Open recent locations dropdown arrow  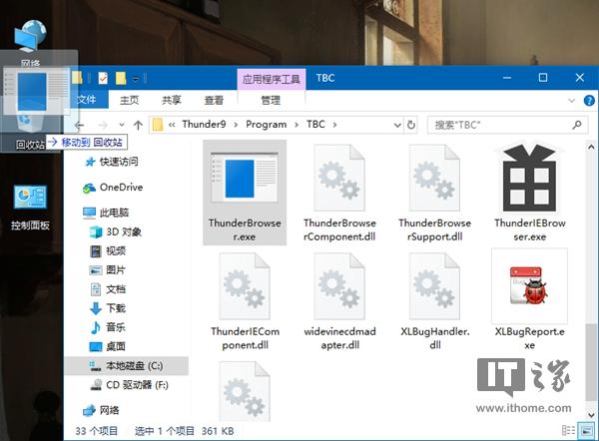(x=122, y=125)
